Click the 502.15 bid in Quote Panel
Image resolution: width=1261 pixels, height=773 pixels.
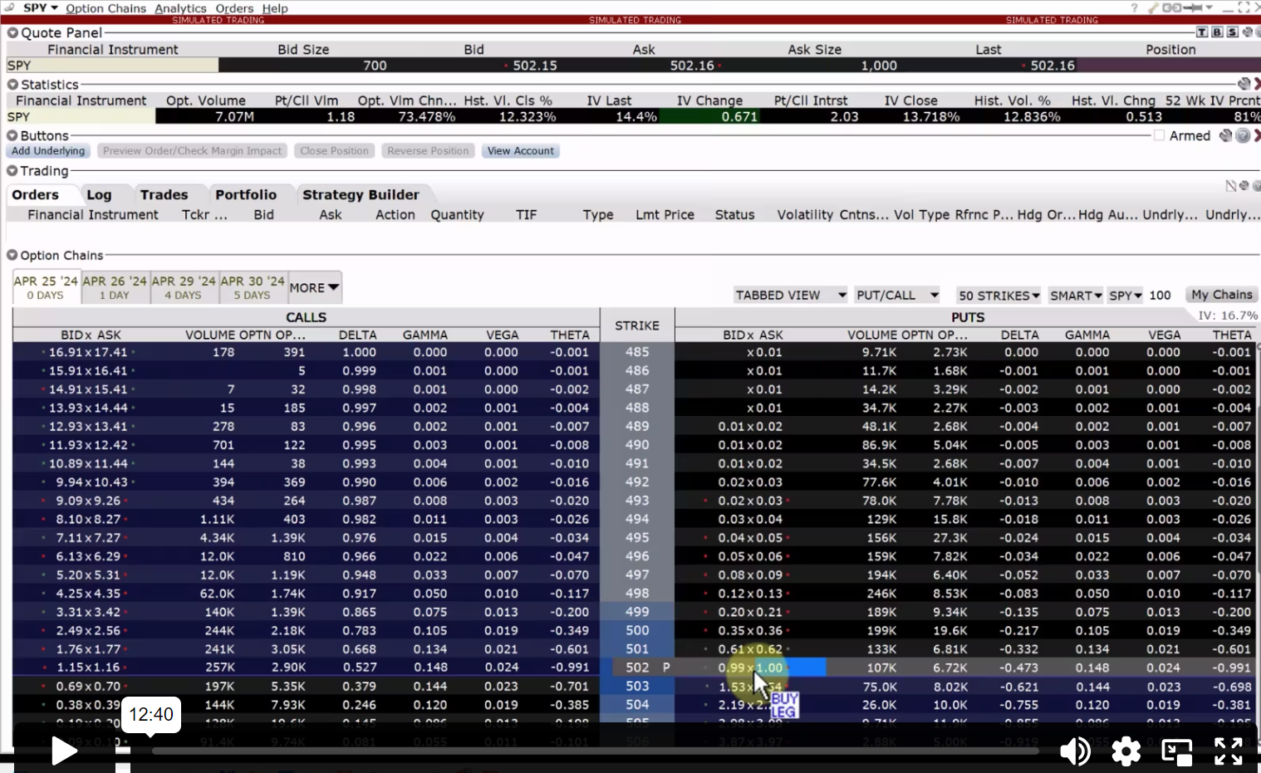(535, 66)
